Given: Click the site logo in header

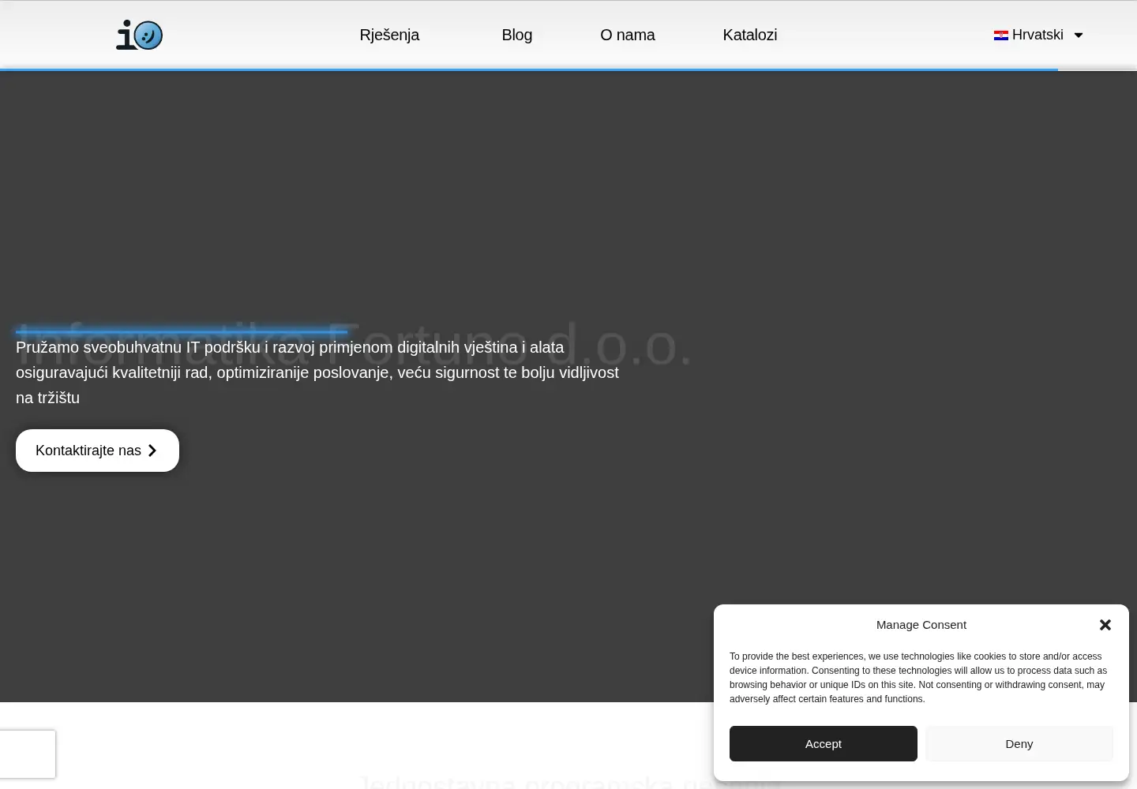Looking at the screenshot, I should pos(140,35).
